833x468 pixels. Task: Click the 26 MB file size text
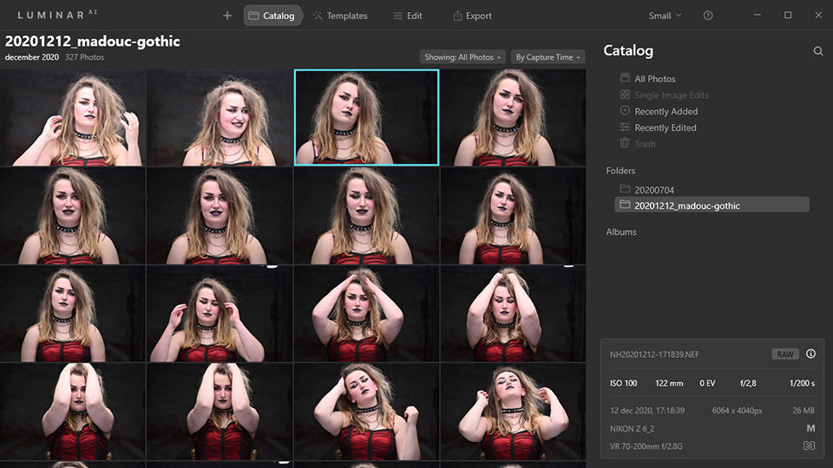click(x=803, y=411)
